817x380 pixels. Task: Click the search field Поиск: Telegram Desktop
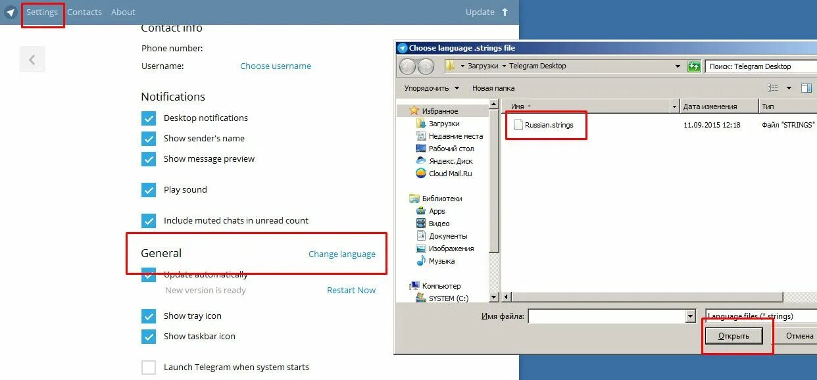click(x=760, y=66)
